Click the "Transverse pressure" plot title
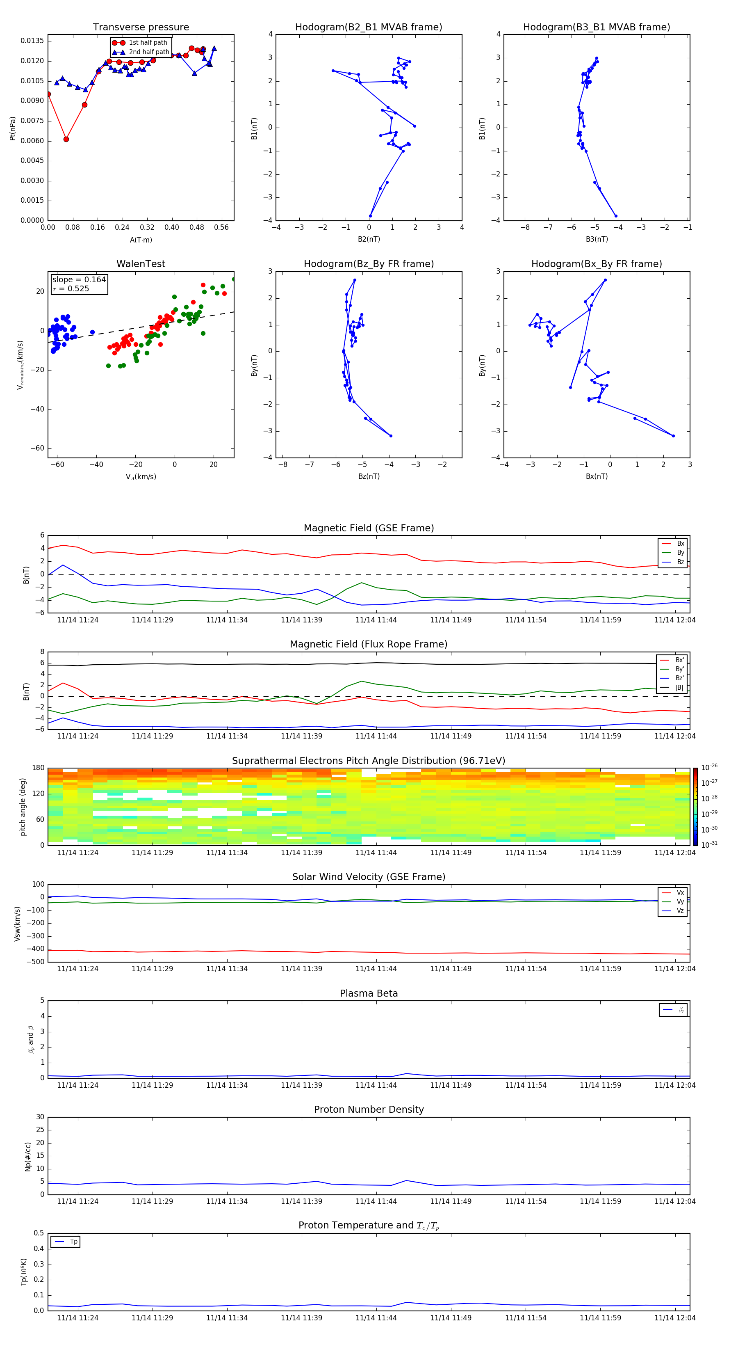The image size is (738, 1354). 141,27
